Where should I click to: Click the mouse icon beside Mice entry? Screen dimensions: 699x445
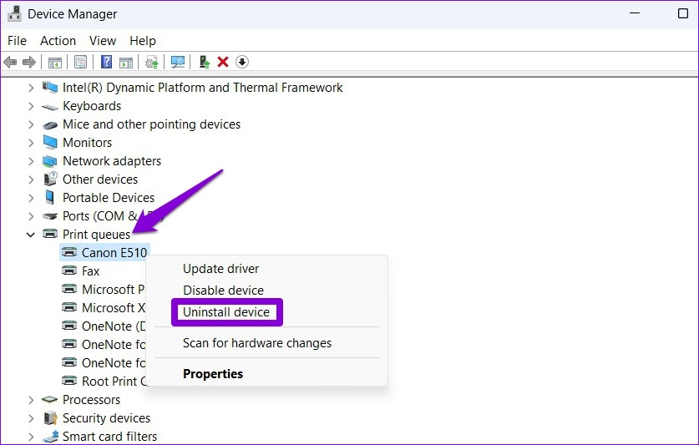coord(50,125)
